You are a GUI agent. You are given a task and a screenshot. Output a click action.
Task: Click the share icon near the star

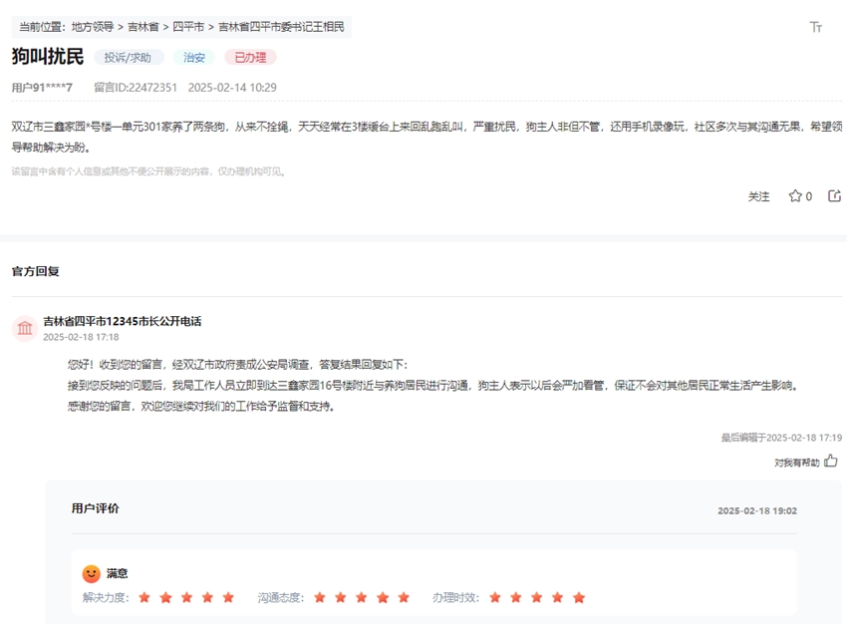pyautogui.click(x=835, y=196)
